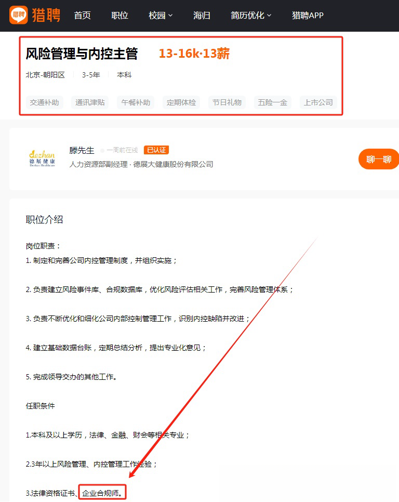The height and width of the screenshot is (502, 399).
Task: Open the 首页 menu item
Action: coord(82,16)
